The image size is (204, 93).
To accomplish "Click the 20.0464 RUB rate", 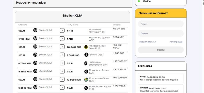I will pos(74,47).
